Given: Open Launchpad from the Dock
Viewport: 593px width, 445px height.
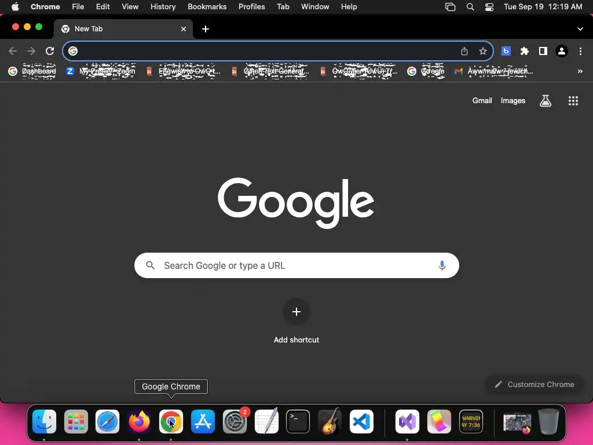Looking at the screenshot, I should pos(76,422).
